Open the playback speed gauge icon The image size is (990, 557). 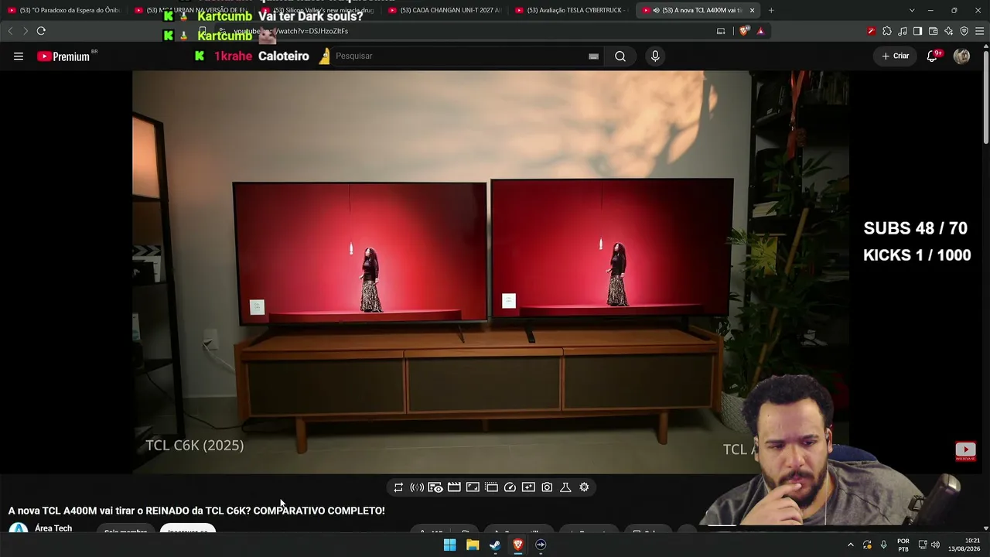tap(510, 487)
